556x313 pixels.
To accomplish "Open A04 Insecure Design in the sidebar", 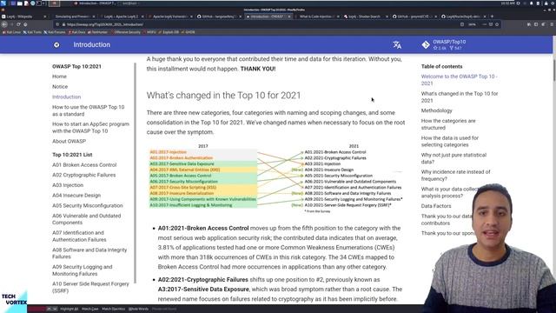I will 76,196.
